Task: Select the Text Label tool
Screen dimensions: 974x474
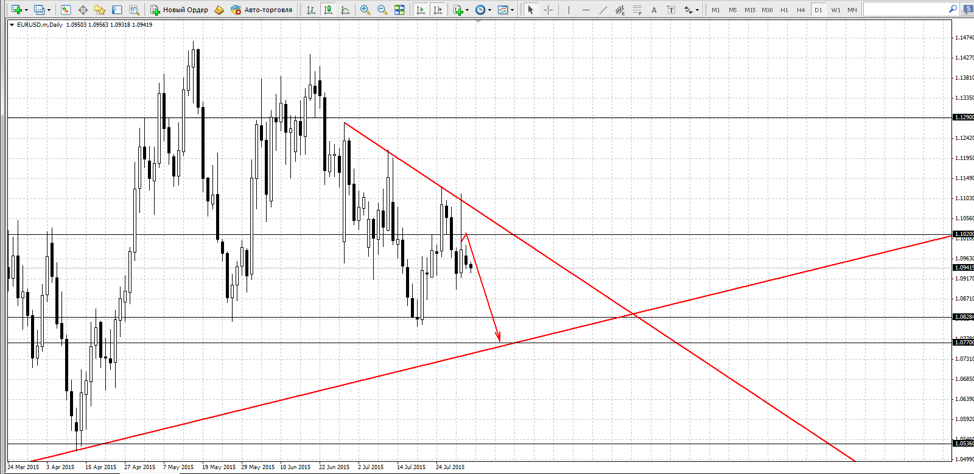Action: pyautogui.click(x=671, y=10)
